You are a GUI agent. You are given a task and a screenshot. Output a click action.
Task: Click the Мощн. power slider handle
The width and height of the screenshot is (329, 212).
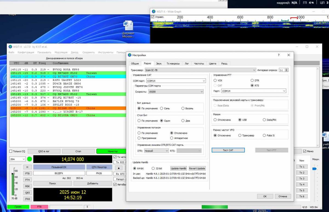pos(314,169)
